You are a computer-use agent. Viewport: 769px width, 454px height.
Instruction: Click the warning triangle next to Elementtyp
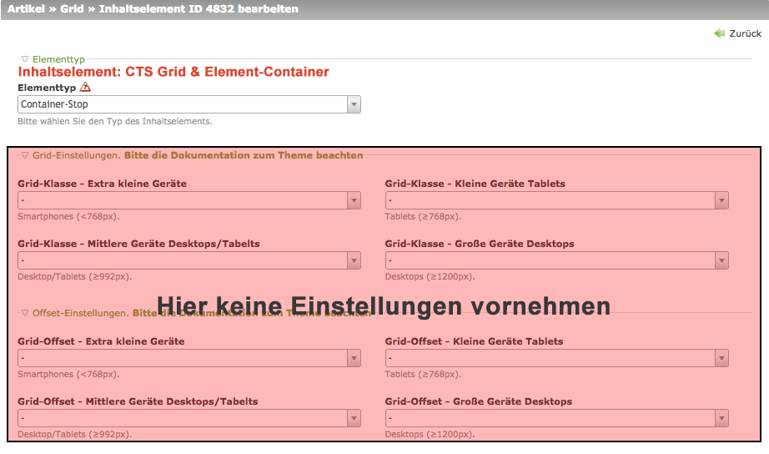(x=85, y=87)
